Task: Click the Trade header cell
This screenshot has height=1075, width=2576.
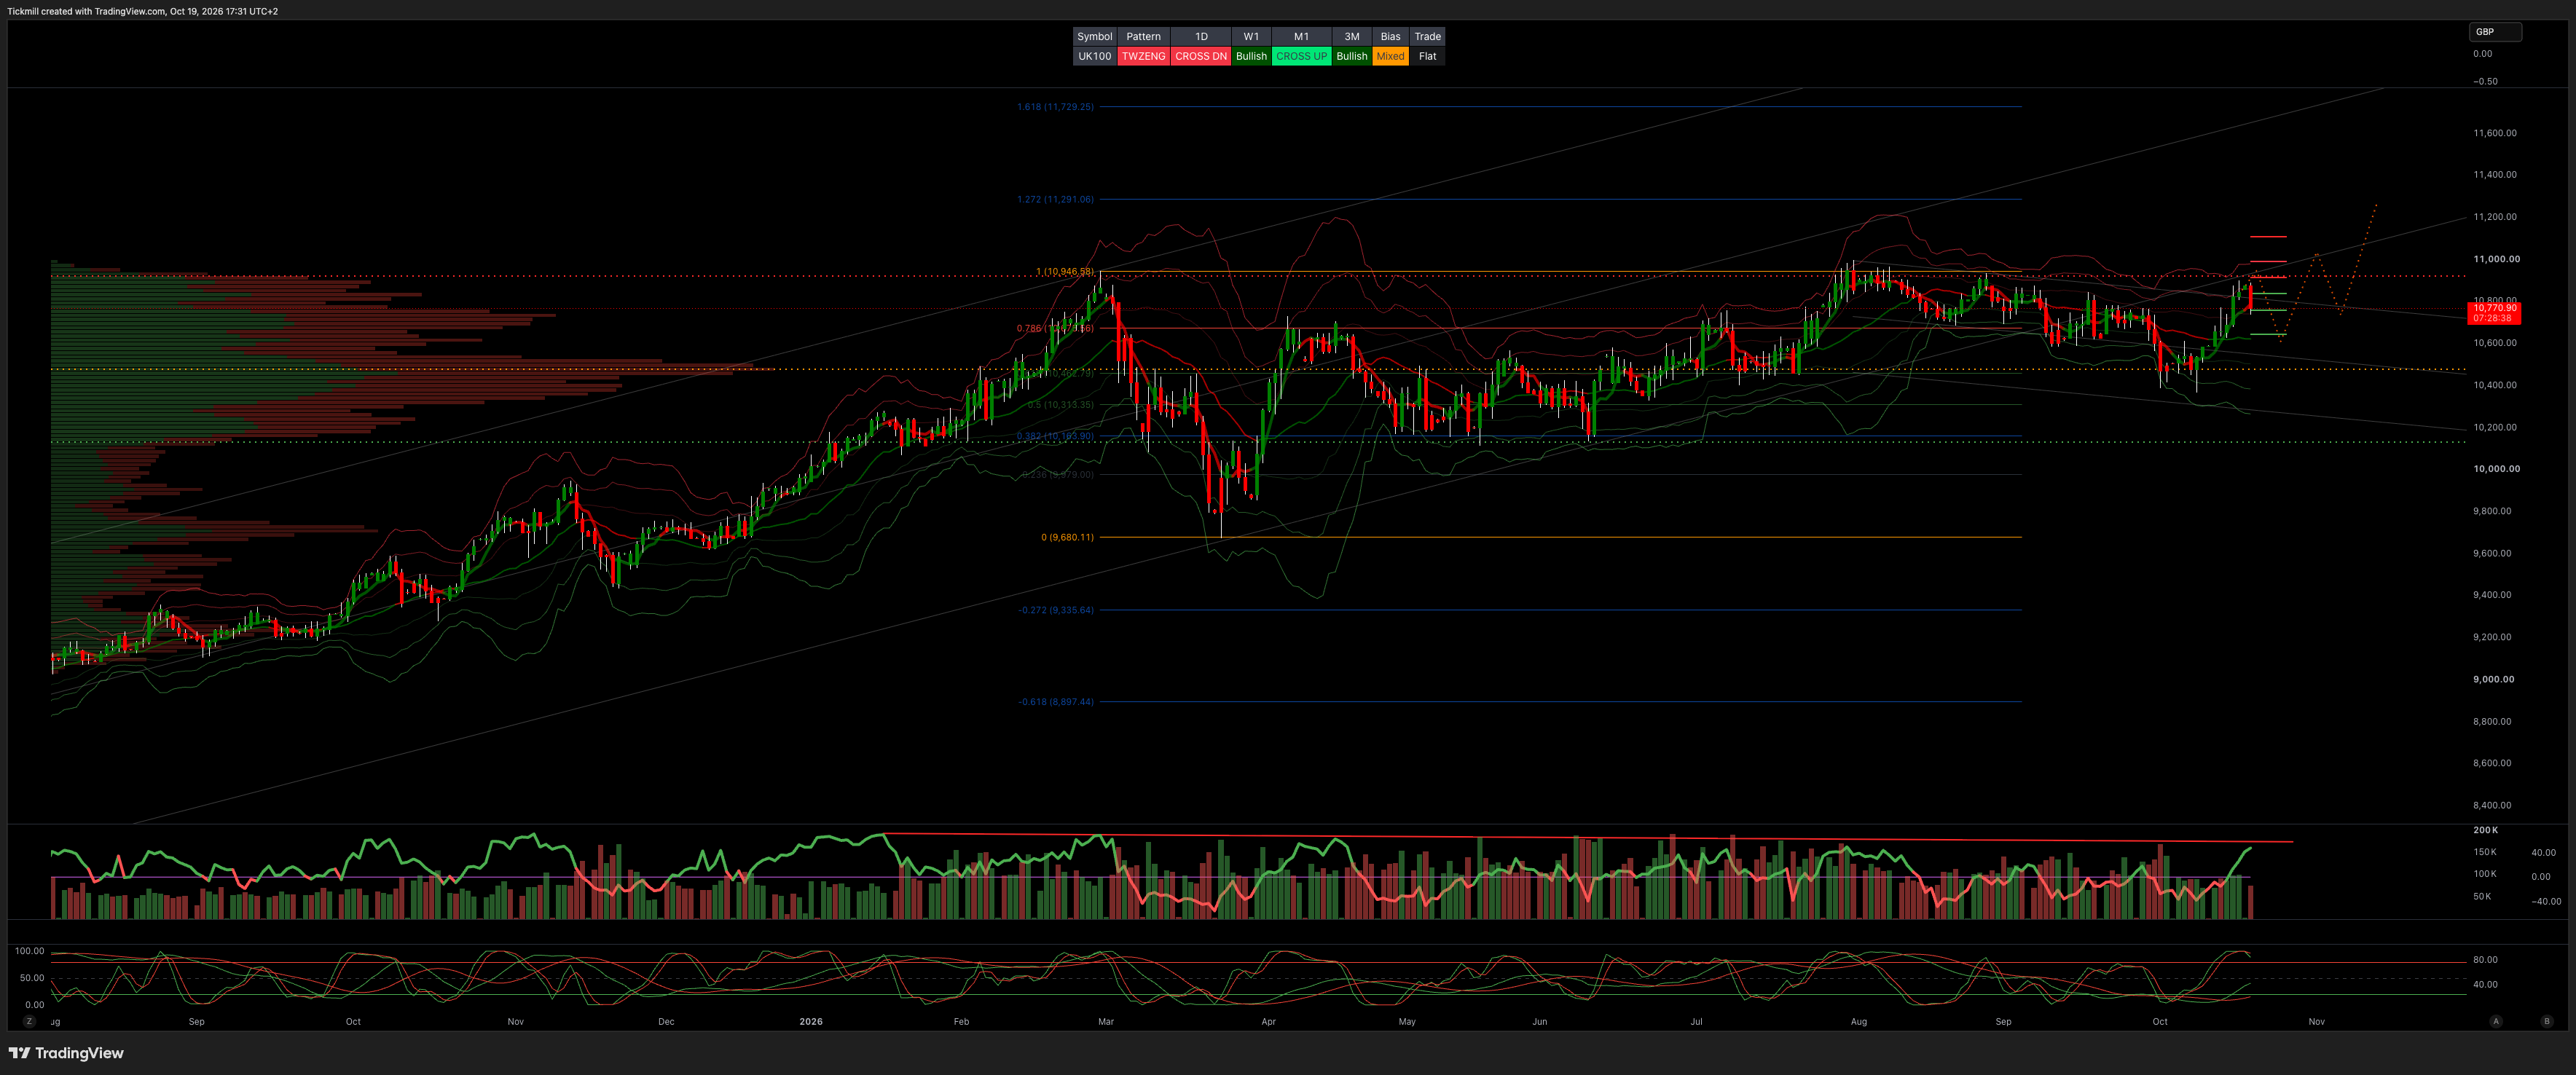Action: pyautogui.click(x=1427, y=36)
